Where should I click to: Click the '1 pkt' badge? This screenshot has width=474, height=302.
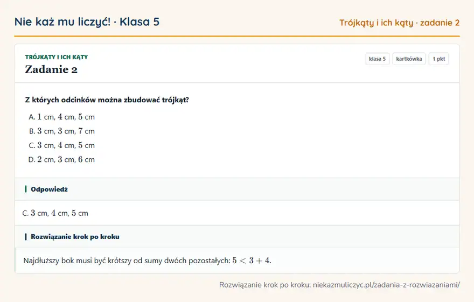438,59
